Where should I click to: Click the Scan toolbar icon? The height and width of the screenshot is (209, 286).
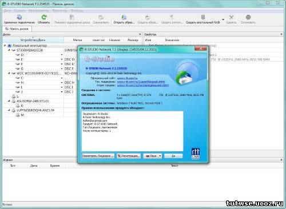(101, 17)
